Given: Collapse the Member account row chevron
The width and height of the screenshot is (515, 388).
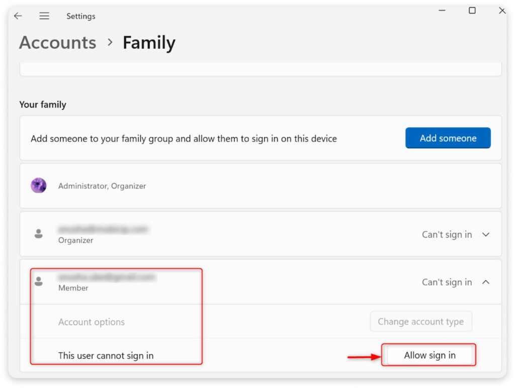Looking at the screenshot, I should point(486,282).
